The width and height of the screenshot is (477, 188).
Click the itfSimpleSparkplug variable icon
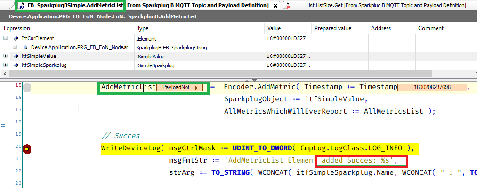tap(16, 65)
